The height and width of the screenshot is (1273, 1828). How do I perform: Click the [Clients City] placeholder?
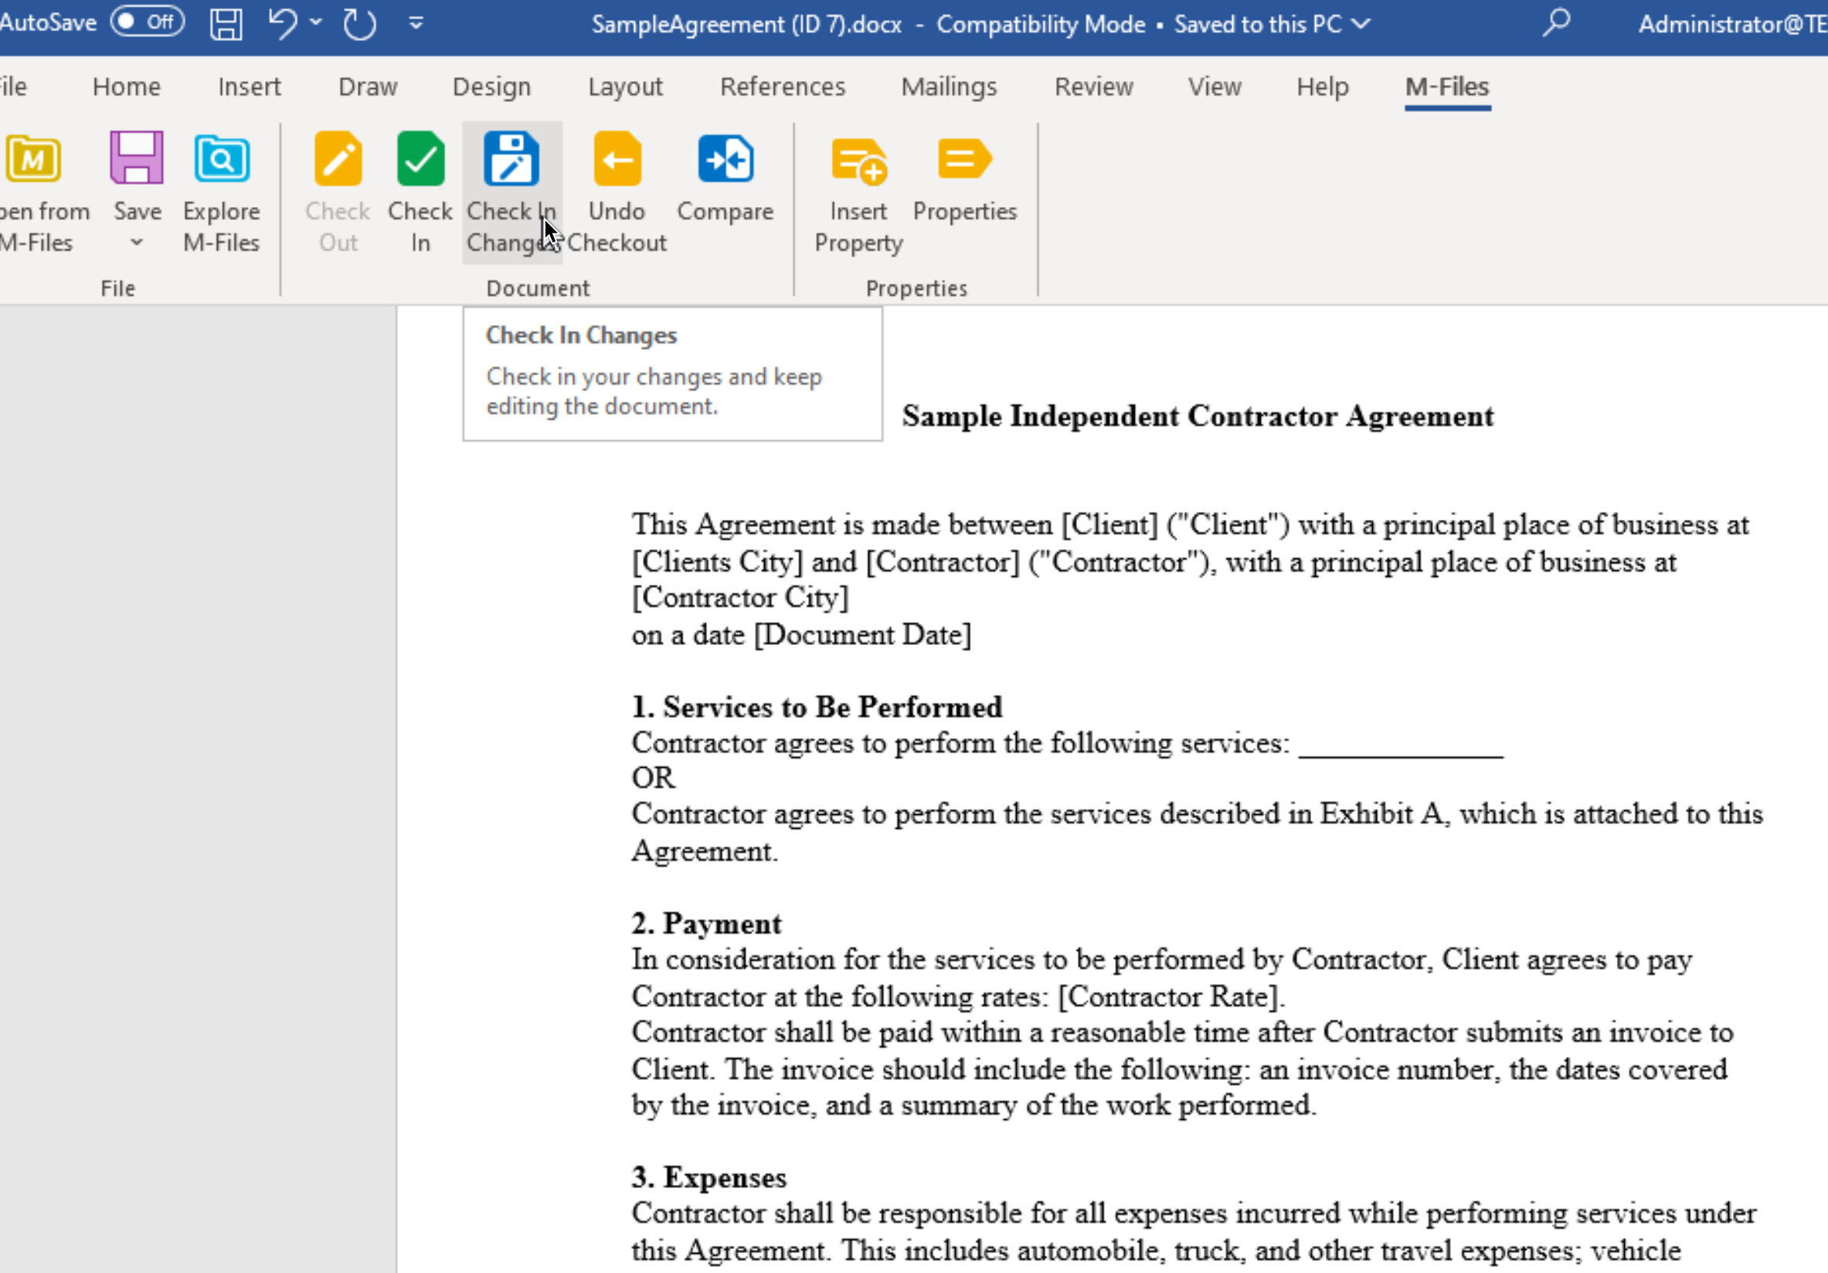pyautogui.click(x=717, y=562)
